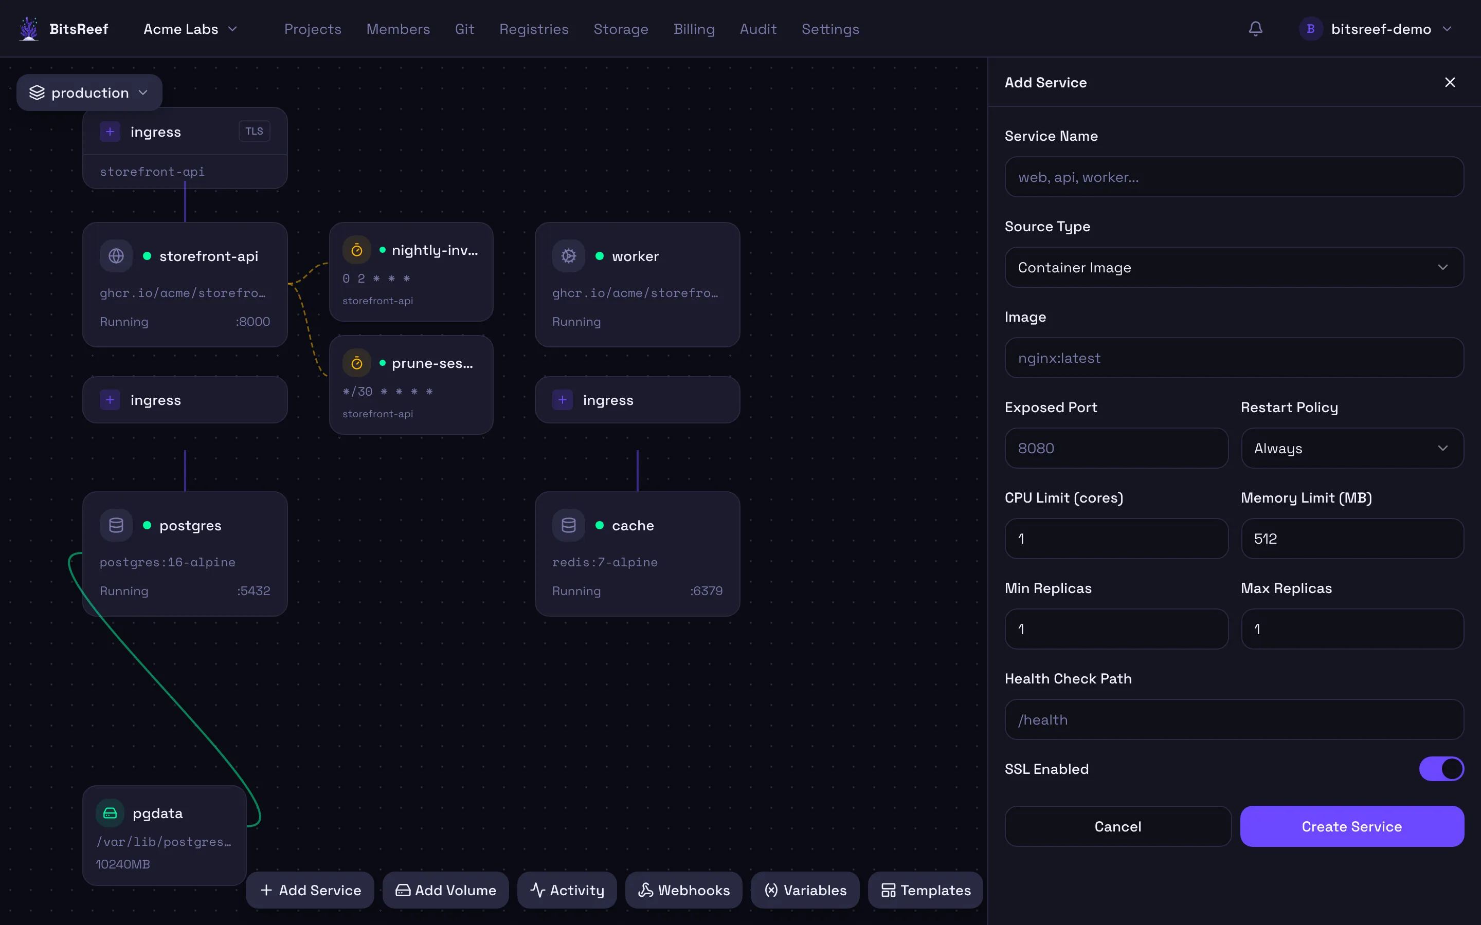The height and width of the screenshot is (925, 1481).
Task: Select the pgdata volume name
Action: tap(157, 813)
